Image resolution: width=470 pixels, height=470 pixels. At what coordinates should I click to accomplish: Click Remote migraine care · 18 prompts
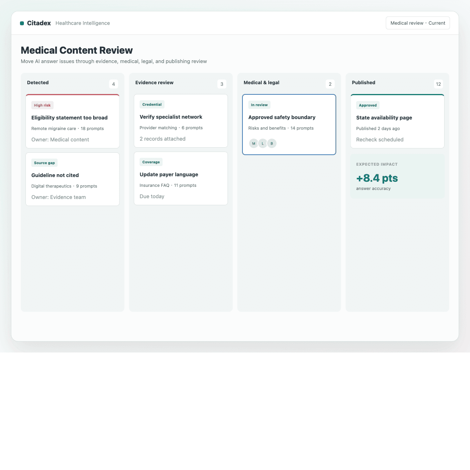[68, 128]
